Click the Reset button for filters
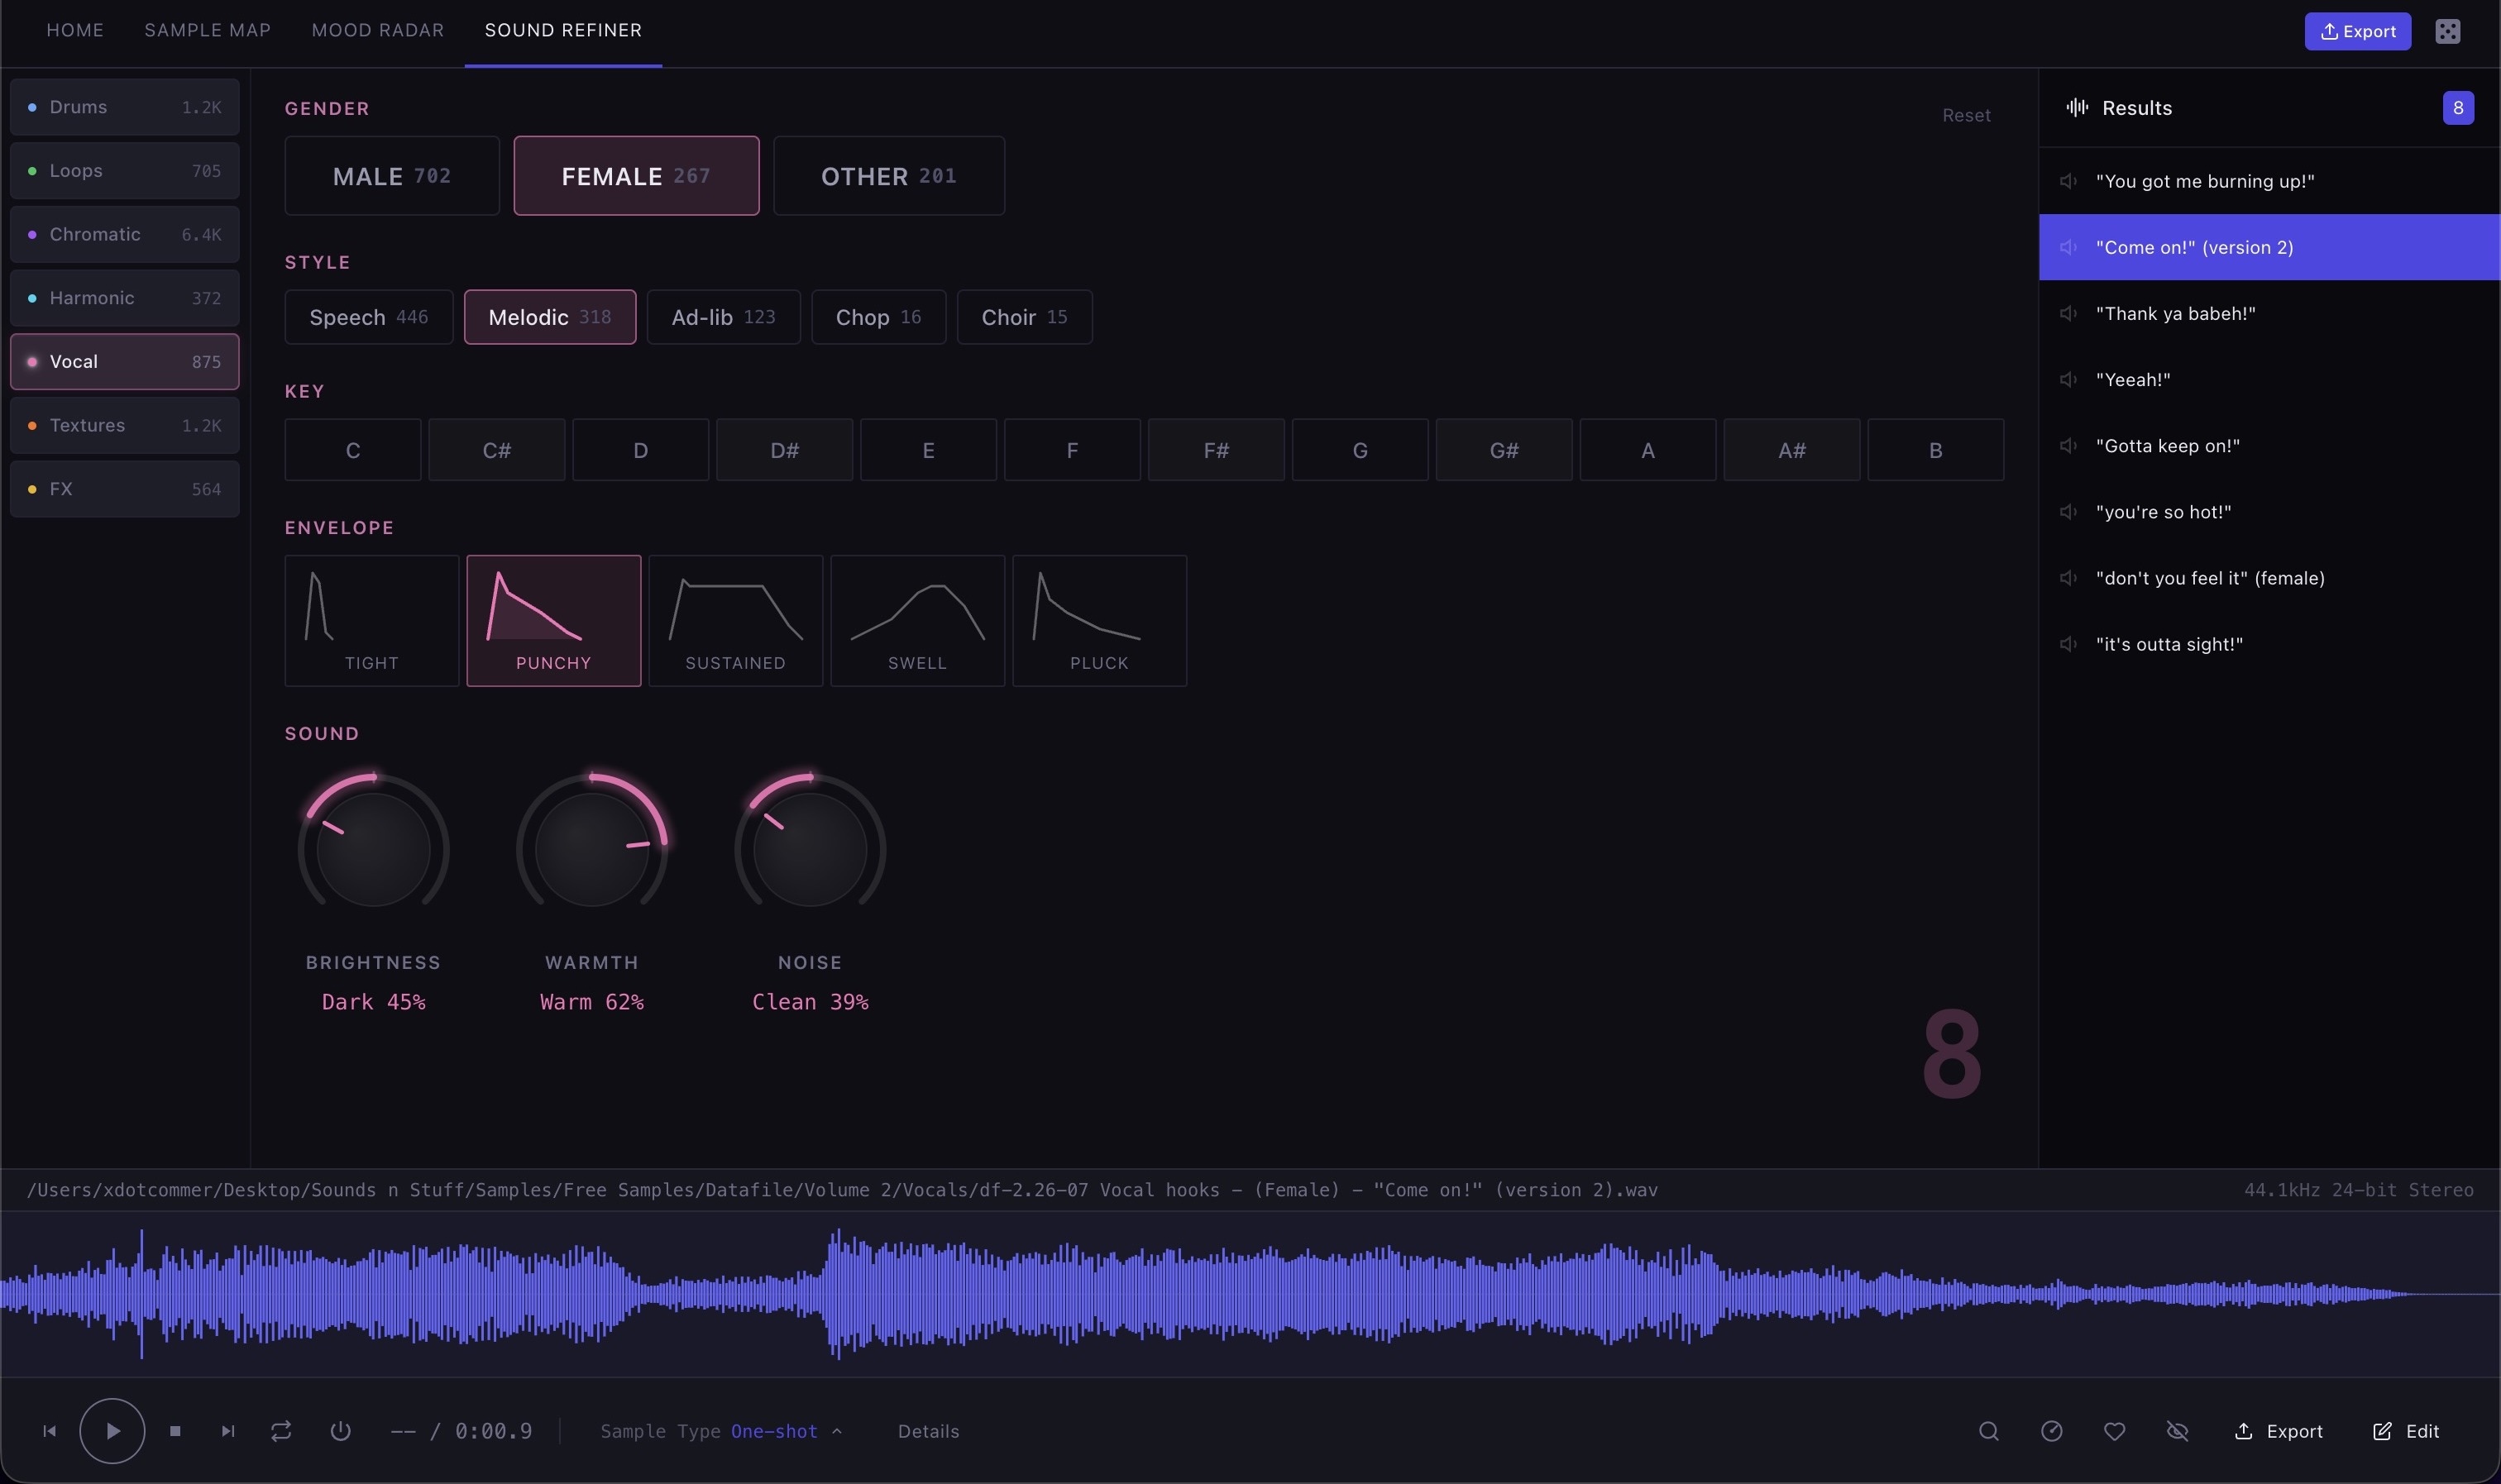Screen dimensions: 2501x1484 (1965, 114)
